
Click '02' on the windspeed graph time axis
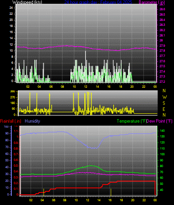click(28, 87)
